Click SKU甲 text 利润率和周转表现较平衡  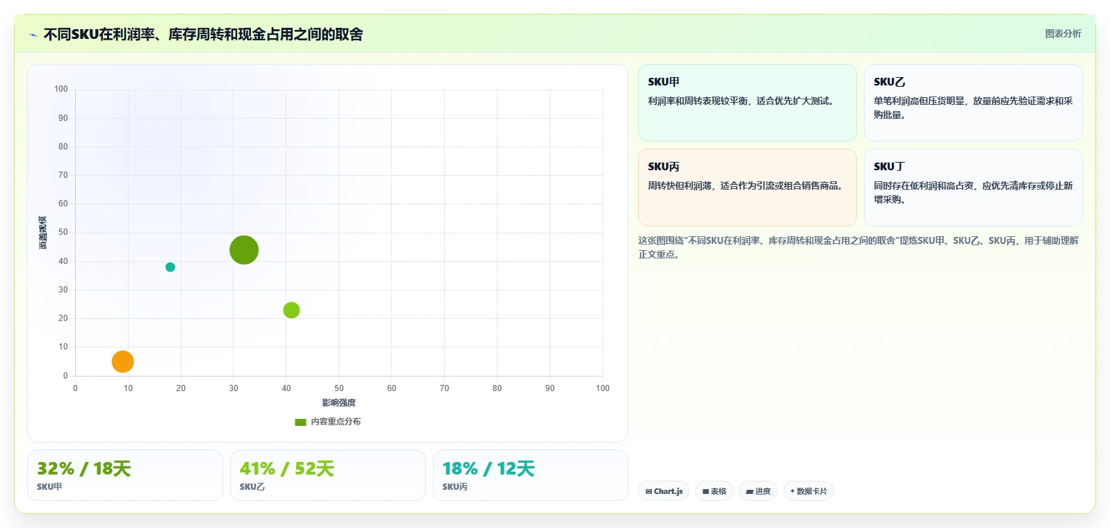(698, 101)
